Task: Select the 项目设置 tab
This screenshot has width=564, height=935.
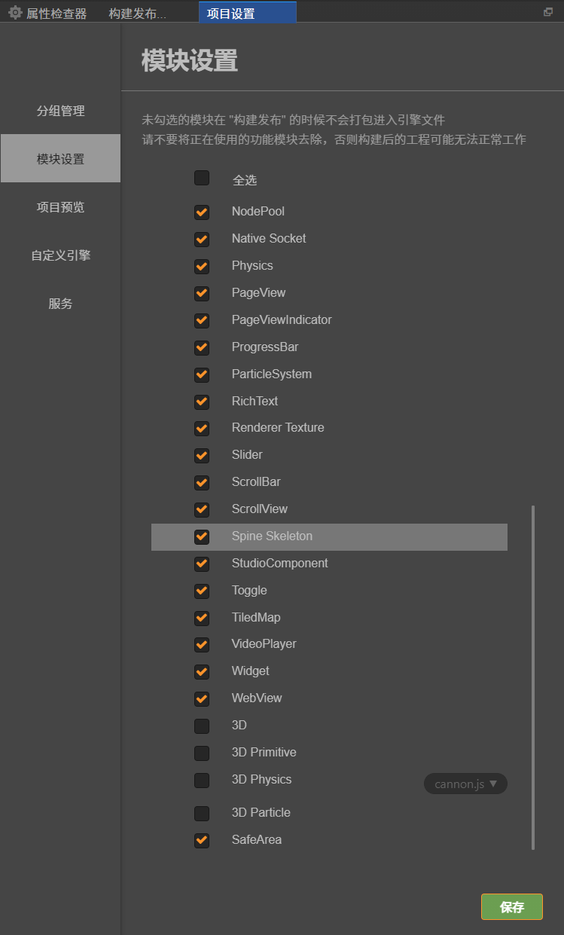Action: coord(231,14)
